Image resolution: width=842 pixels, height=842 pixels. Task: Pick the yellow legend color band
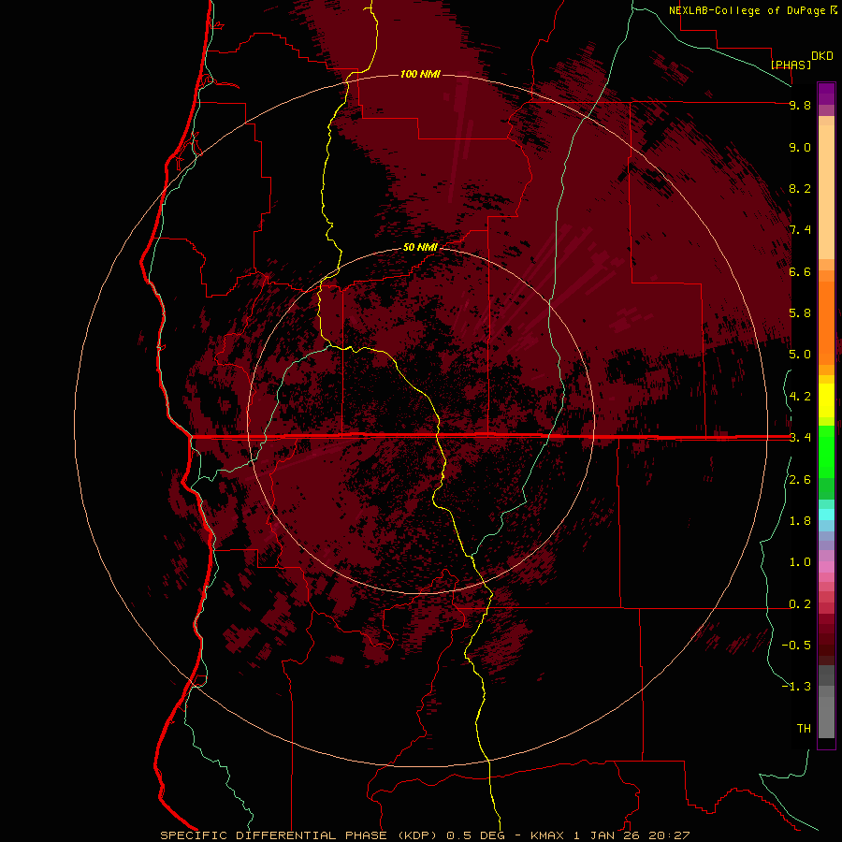pos(826,400)
